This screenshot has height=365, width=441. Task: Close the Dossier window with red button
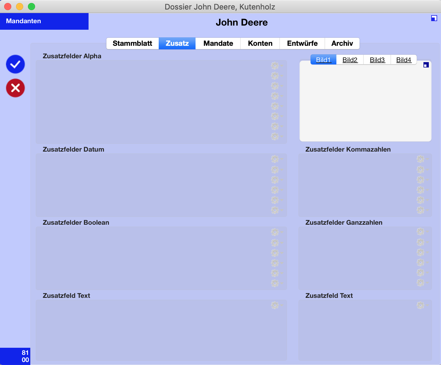pyautogui.click(x=8, y=7)
